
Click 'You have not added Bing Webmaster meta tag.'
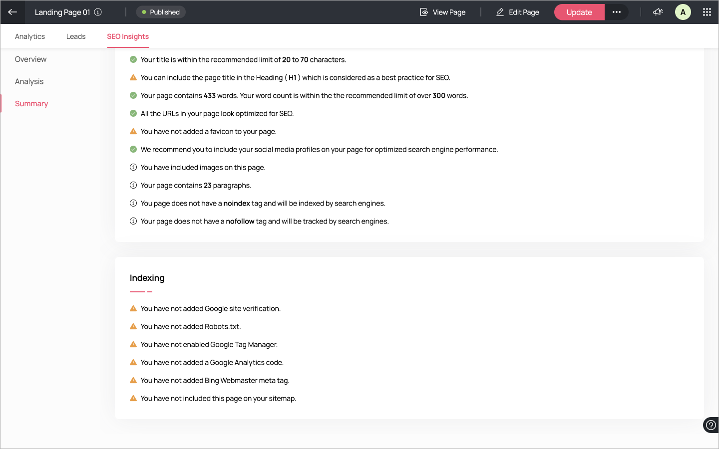click(x=215, y=381)
